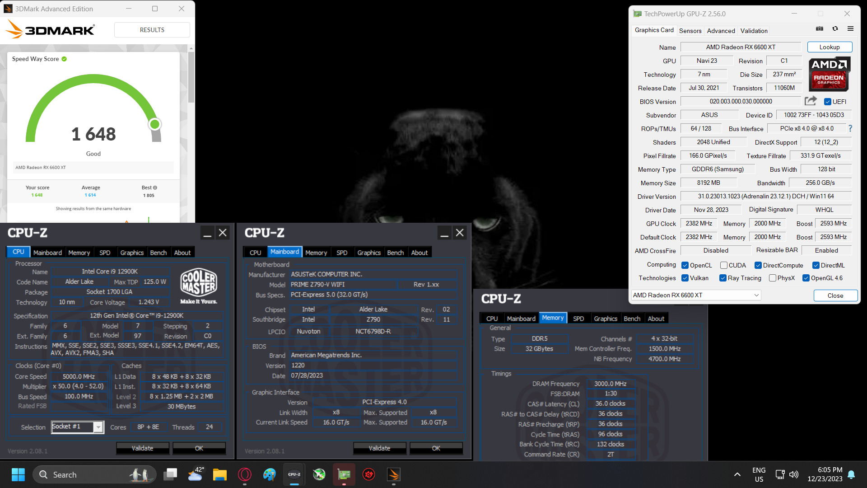Click the green knob on the score gauge
Image resolution: width=867 pixels, height=488 pixels.
point(155,124)
